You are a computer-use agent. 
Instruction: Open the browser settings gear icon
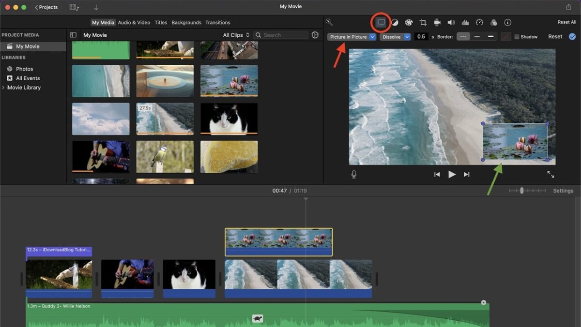(315, 35)
